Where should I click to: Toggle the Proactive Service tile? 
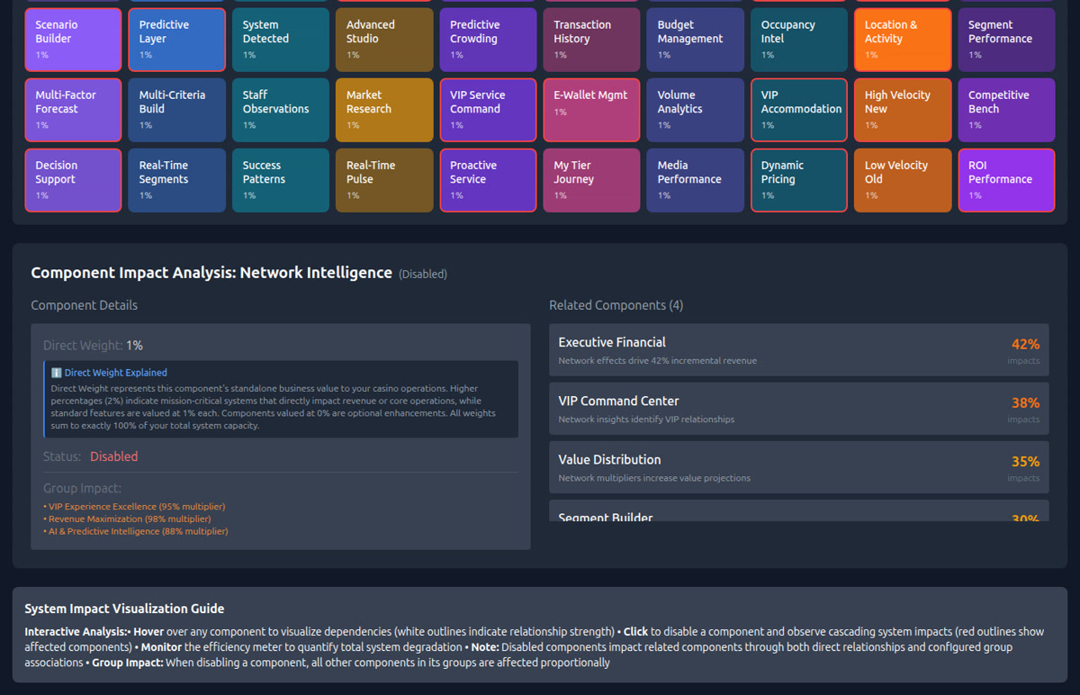tap(488, 180)
